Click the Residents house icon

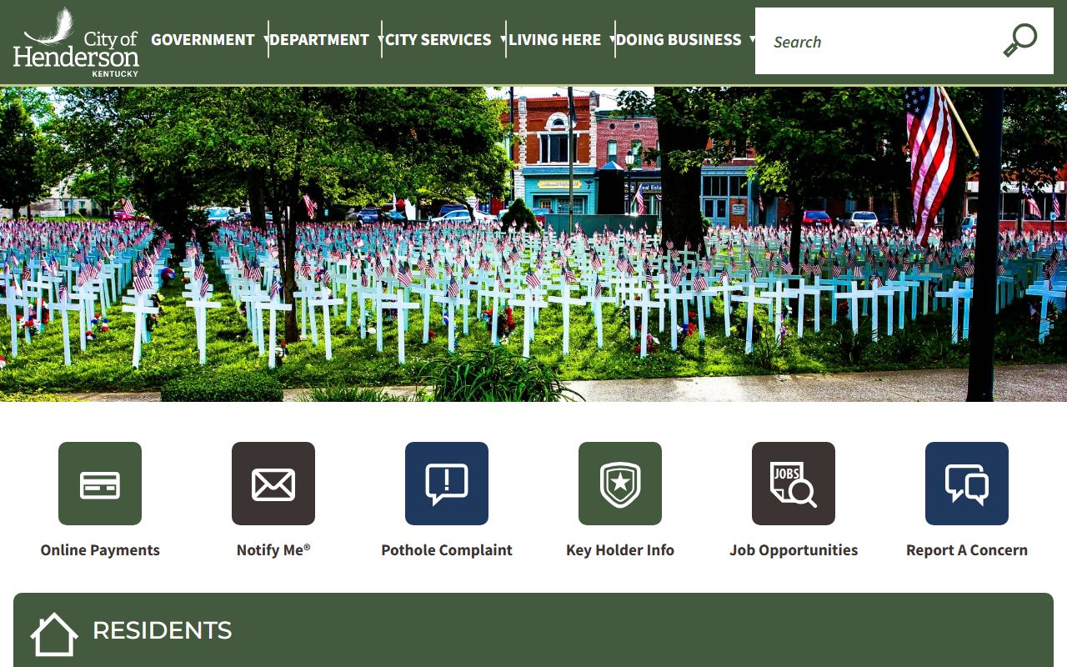[x=54, y=634]
